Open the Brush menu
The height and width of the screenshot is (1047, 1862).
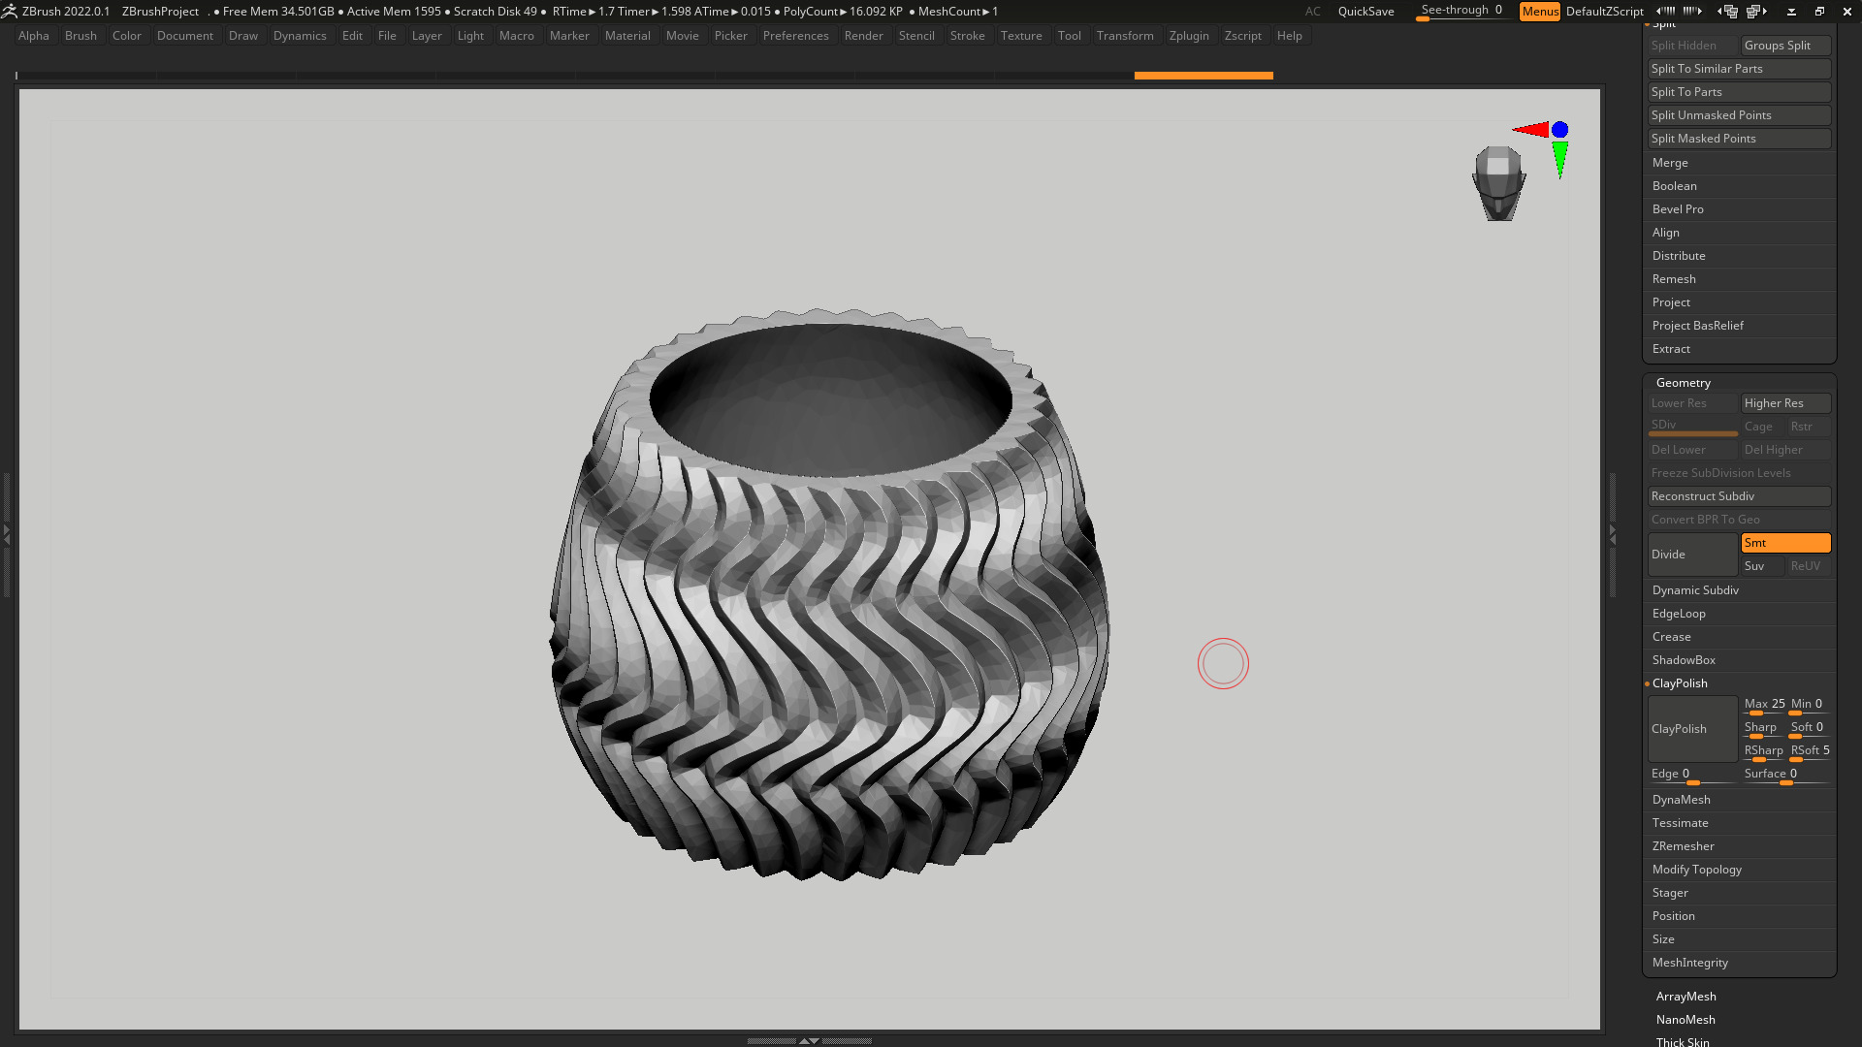(x=80, y=36)
